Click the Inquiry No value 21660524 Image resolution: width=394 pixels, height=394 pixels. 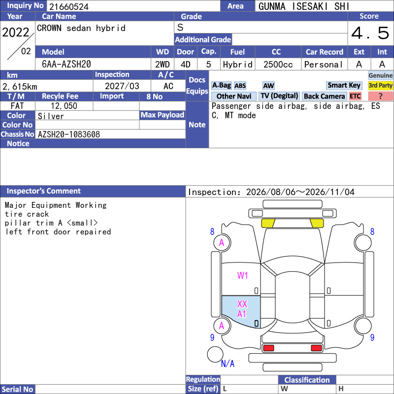point(69,7)
